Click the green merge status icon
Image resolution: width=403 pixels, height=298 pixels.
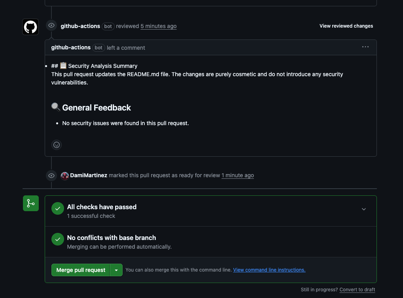[x=30, y=203]
